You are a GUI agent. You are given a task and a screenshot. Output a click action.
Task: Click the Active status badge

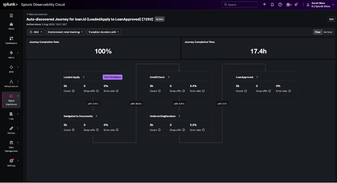point(160,19)
